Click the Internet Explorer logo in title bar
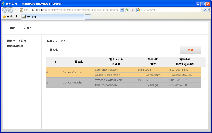This screenshot has height=133, width=212. [x=3, y=4]
